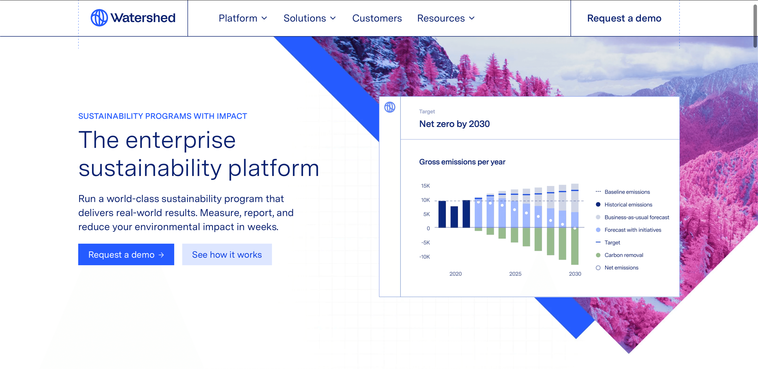Expand the Platform menu chevron
Image resolution: width=758 pixels, height=369 pixels.
pos(264,18)
